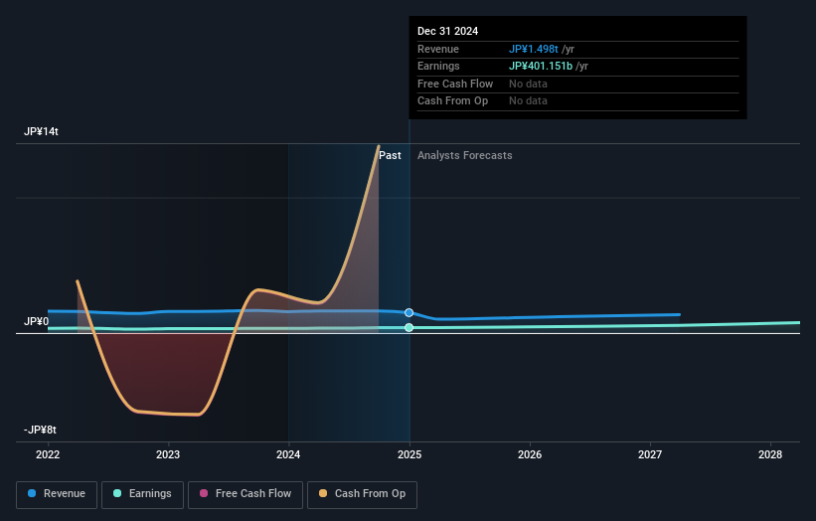Click the peak of the orange Cash From Op line
The width and height of the screenshot is (816, 521).
(x=379, y=146)
